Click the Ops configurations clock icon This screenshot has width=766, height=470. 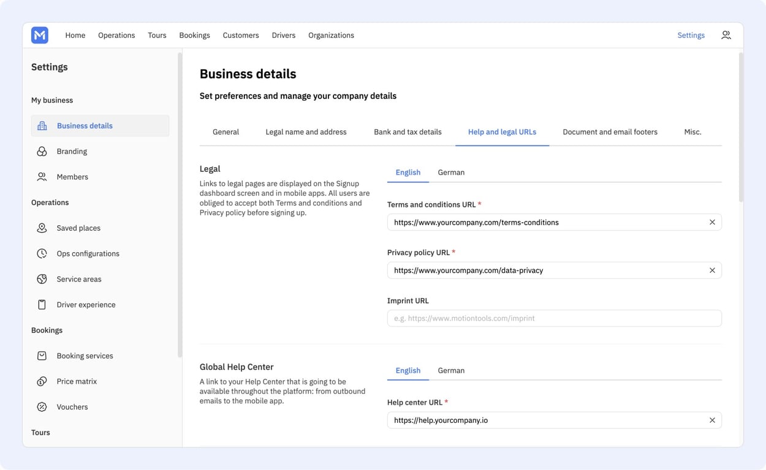point(42,253)
